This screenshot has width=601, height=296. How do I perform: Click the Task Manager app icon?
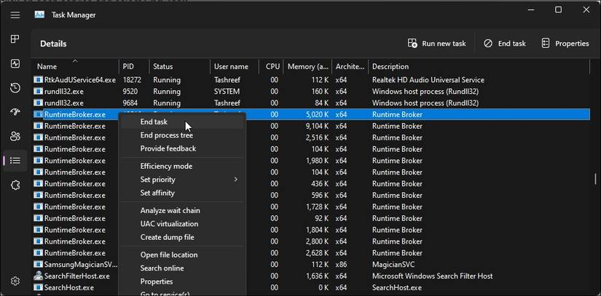[39, 15]
